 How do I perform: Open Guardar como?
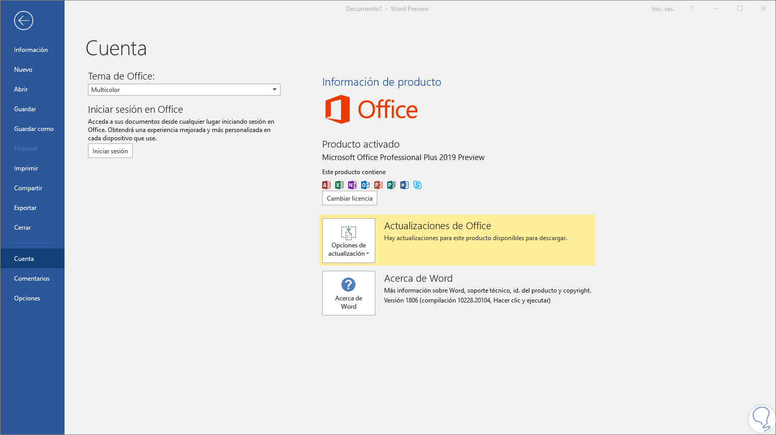point(34,129)
